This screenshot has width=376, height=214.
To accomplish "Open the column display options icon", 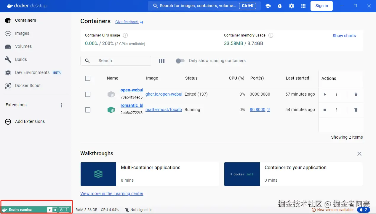I will [x=161, y=61].
